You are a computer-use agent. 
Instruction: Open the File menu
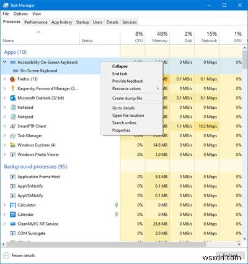pyautogui.click(x=6, y=14)
